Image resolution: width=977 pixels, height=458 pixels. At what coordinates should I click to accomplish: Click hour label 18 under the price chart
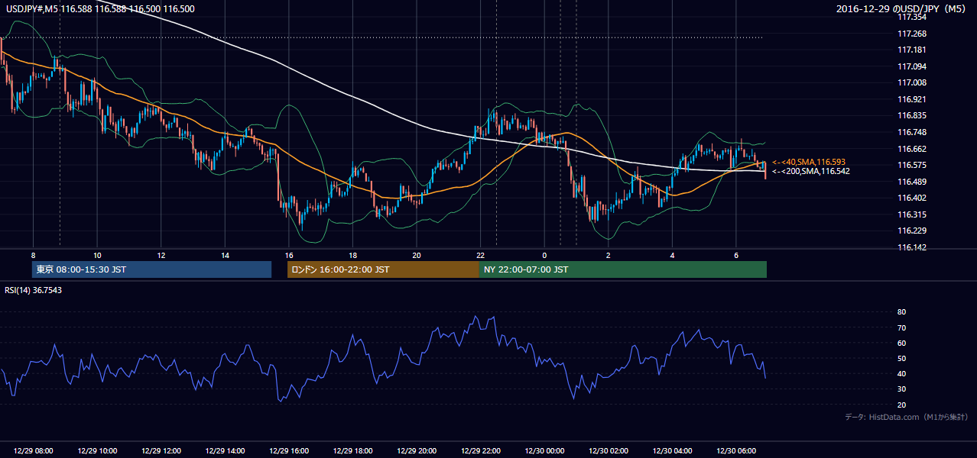pyautogui.click(x=353, y=255)
